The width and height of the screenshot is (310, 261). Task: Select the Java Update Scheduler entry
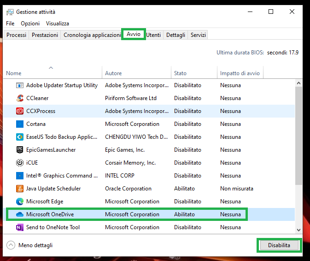pyautogui.click(x=53, y=189)
